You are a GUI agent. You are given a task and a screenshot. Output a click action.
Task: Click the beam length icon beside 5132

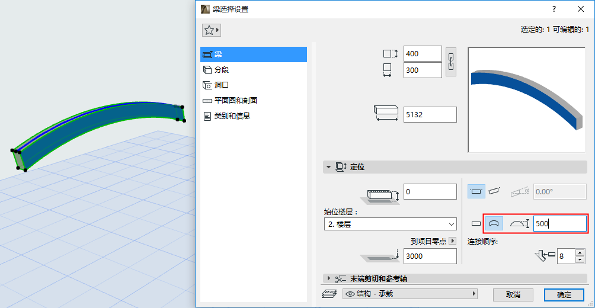[x=386, y=113]
